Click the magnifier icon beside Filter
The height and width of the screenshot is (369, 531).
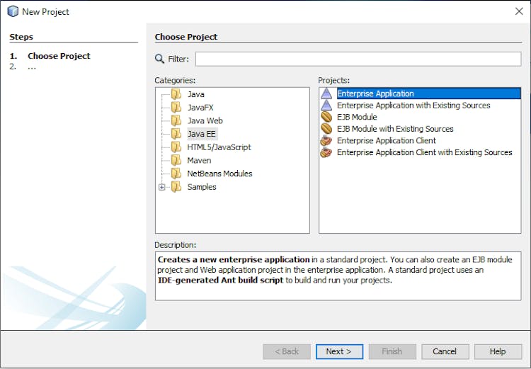click(x=159, y=59)
